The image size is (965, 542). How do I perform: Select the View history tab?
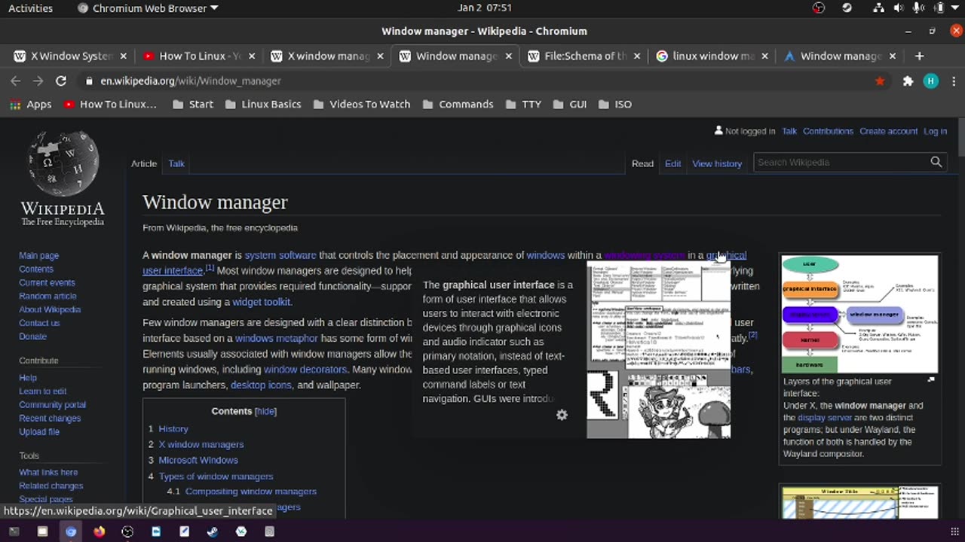coord(717,163)
